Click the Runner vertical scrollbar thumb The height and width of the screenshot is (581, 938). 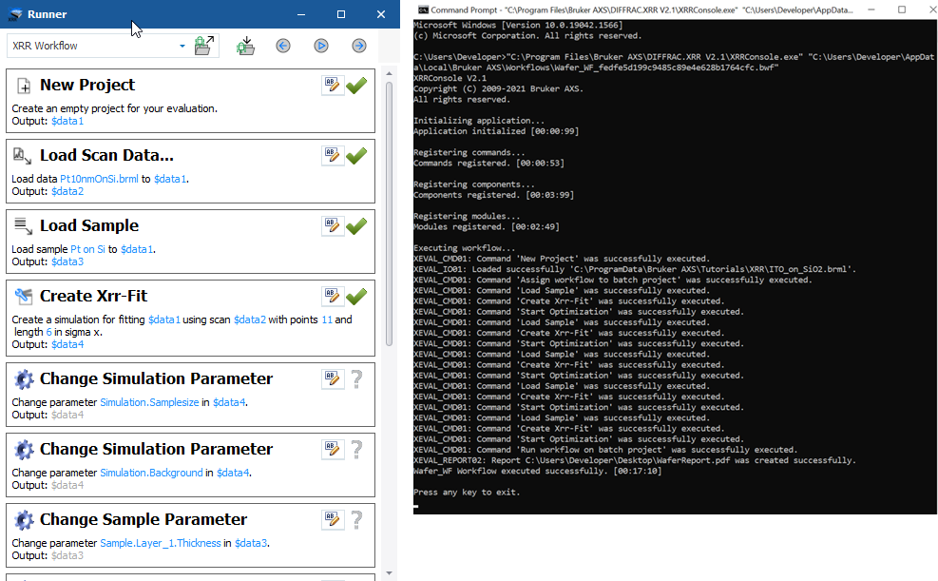pos(389,214)
